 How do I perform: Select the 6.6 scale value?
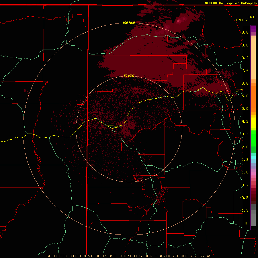(245, 83)
